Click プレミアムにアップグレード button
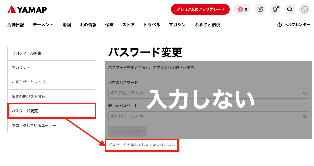The height and width of the screenshot is (166, 314). [x=200, y=9]
